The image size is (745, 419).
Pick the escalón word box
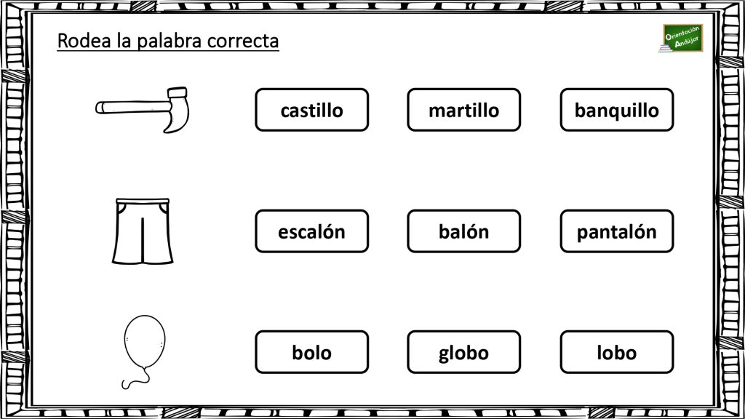click(x=311, y=231)
